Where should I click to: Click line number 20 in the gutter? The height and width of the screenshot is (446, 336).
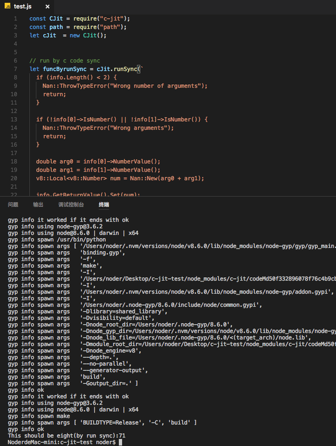(x=14, y=178)
